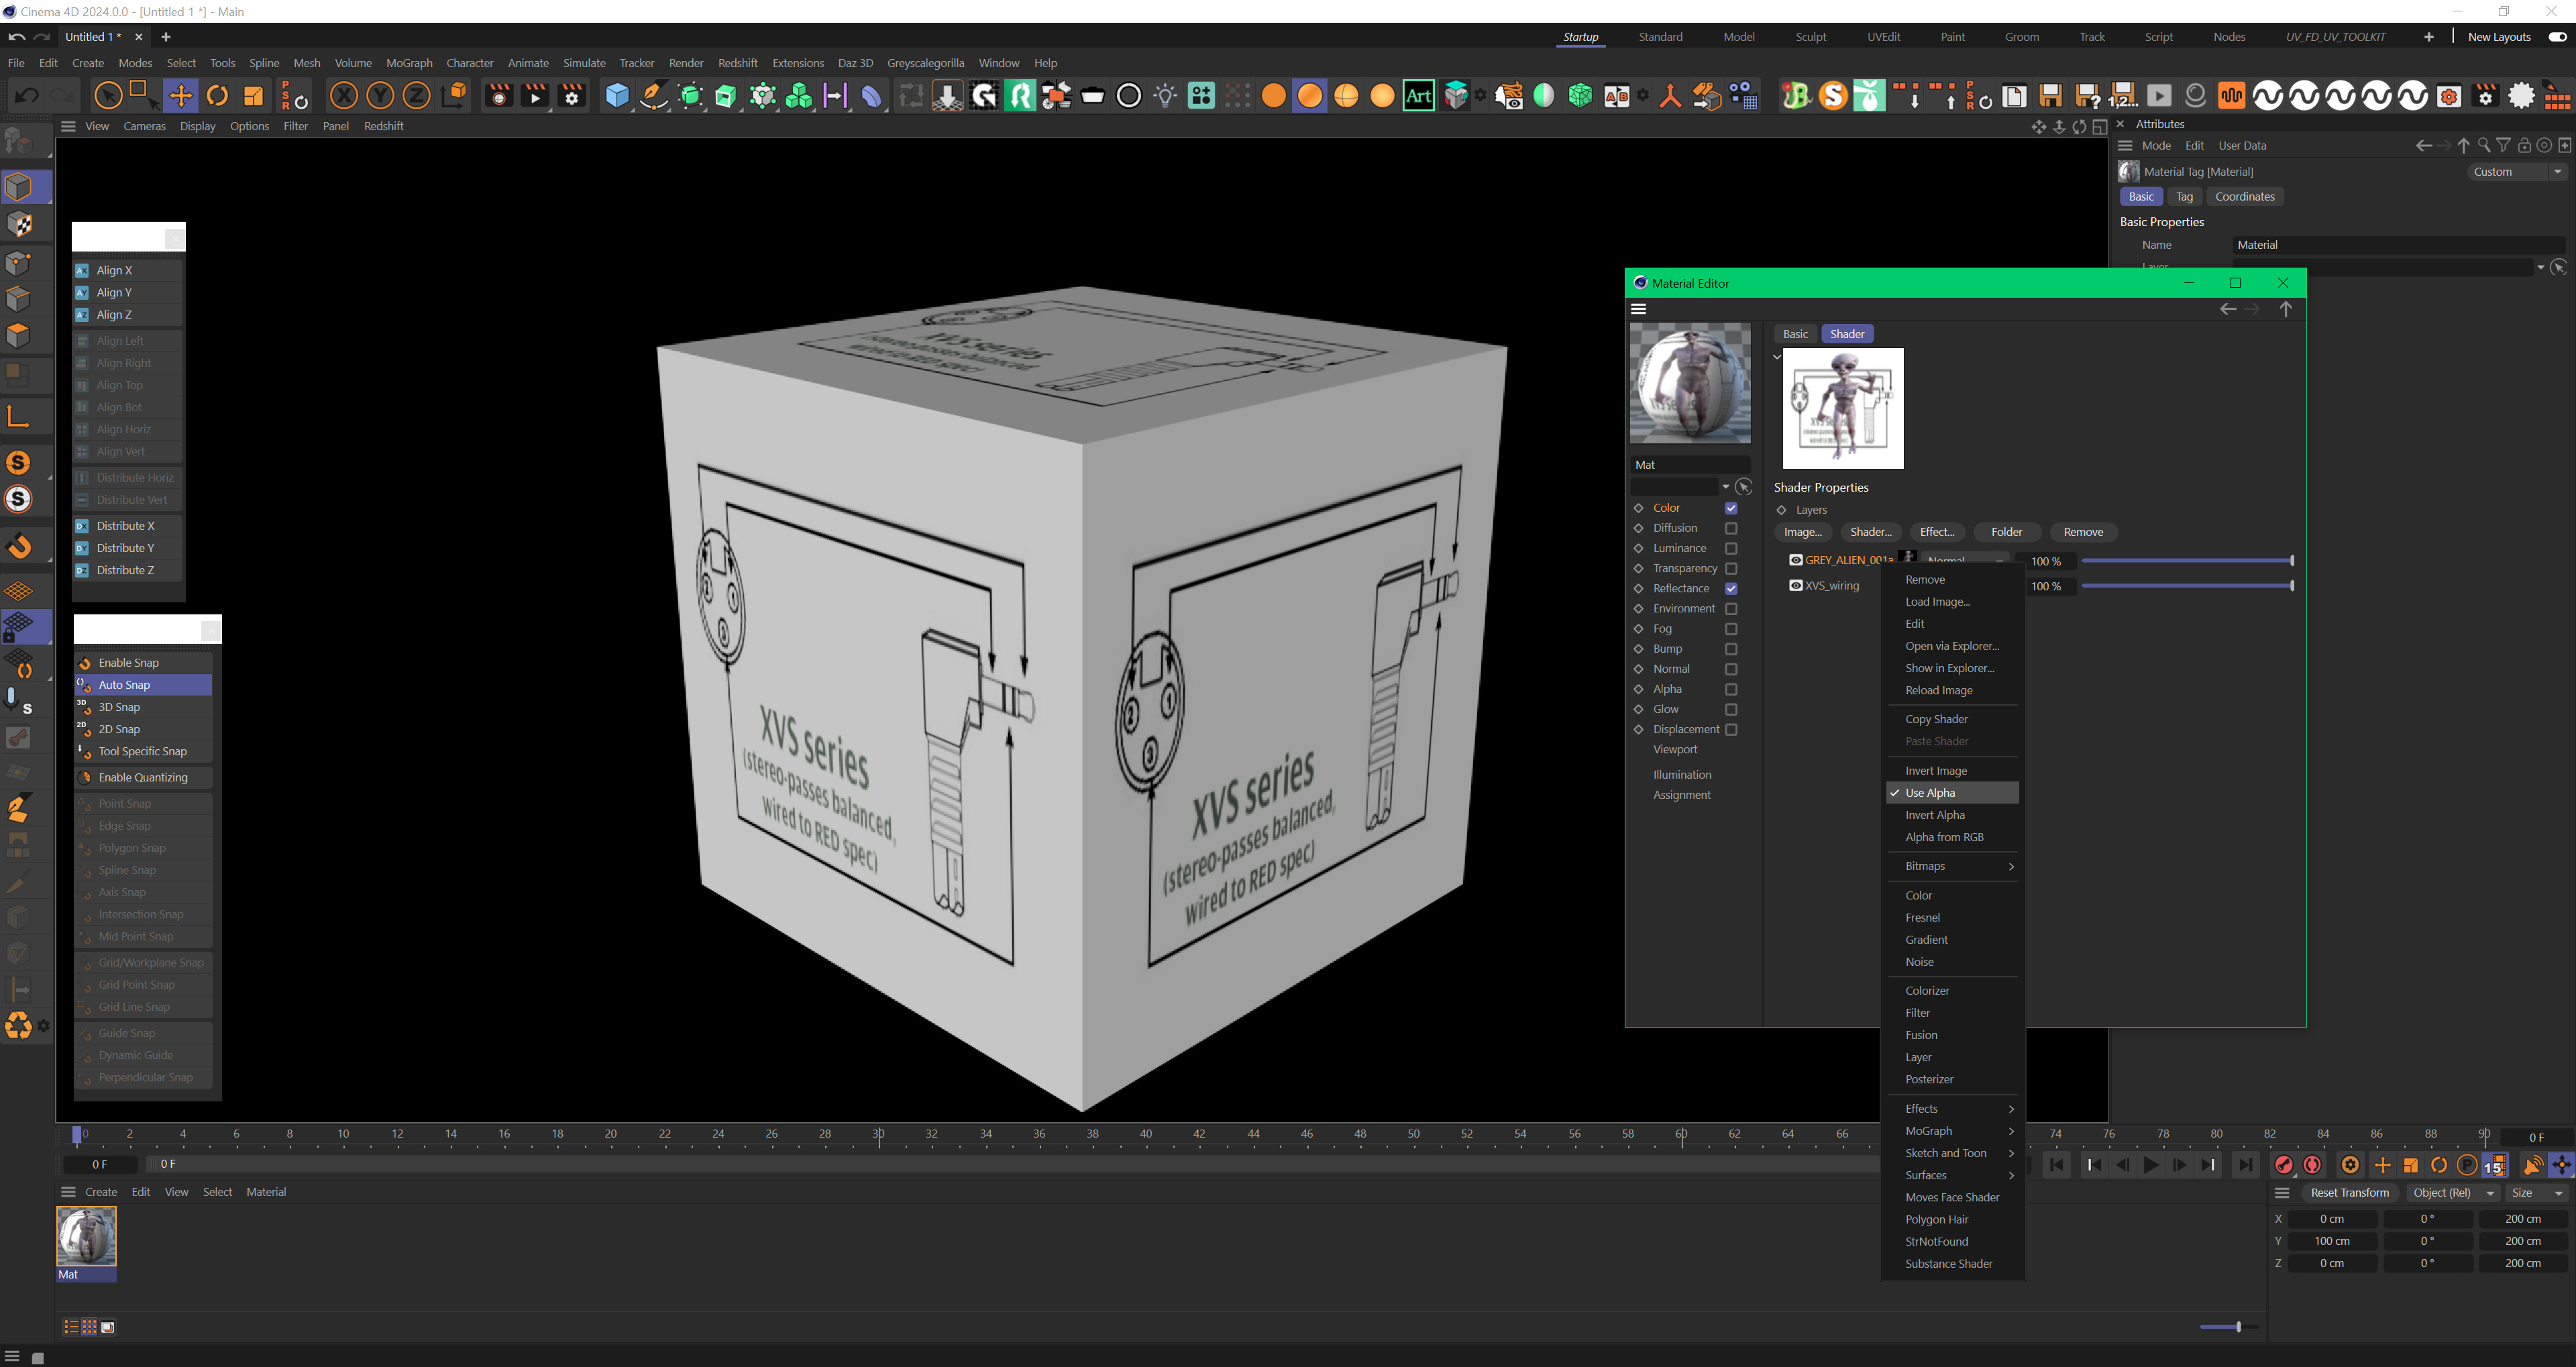The width and height of the screenshot is (2576, 1367).
Task: Click Remove button in Shader Properties
Action: [2083, 532]
